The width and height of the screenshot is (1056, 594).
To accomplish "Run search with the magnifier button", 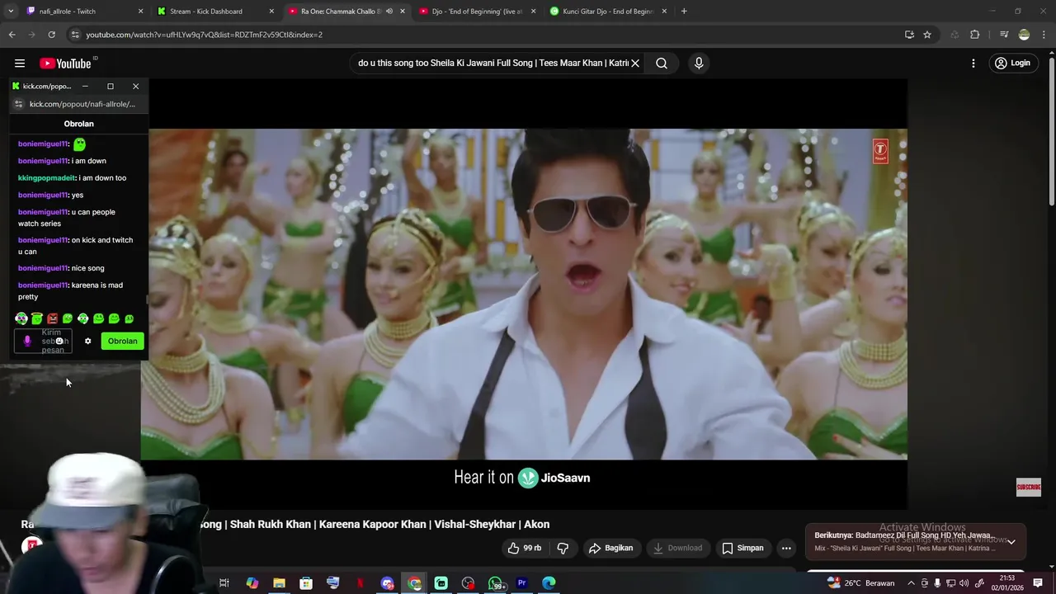I will tap(662, 63).
